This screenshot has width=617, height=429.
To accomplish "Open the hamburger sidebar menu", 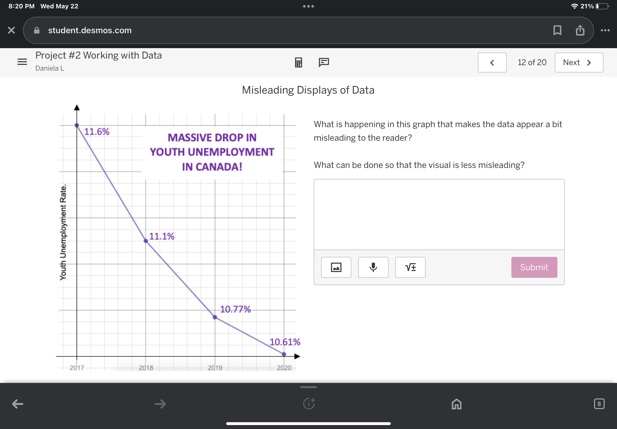I will tap(22, 62).
